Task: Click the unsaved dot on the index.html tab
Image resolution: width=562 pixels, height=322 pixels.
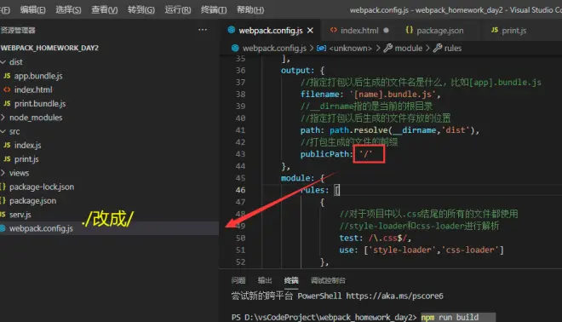Action: tap(386, 31)
